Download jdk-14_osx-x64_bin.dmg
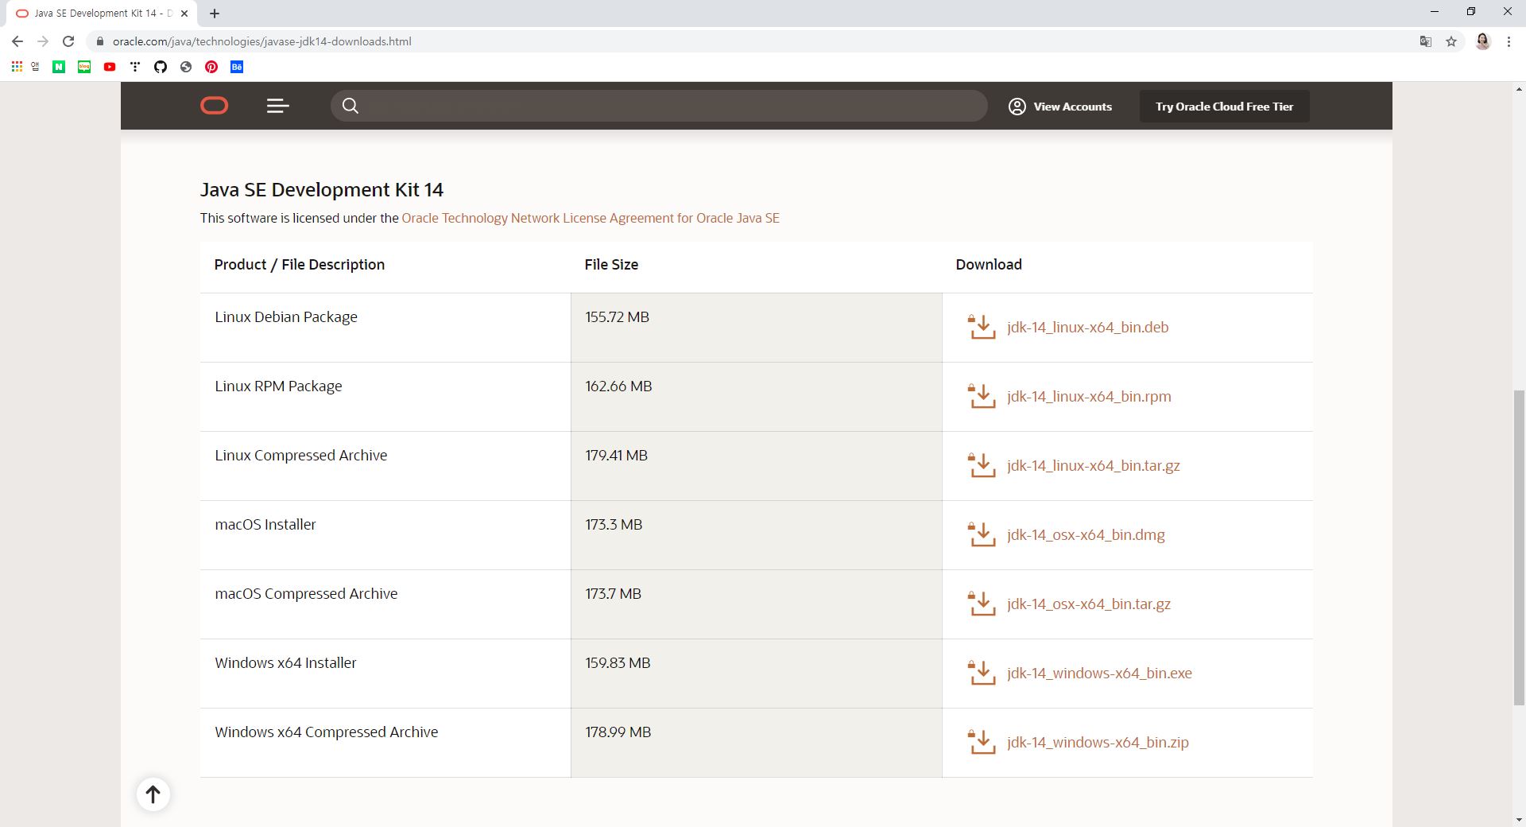The width and height of the screenshot is (1526, 827). coord(1086,534)
